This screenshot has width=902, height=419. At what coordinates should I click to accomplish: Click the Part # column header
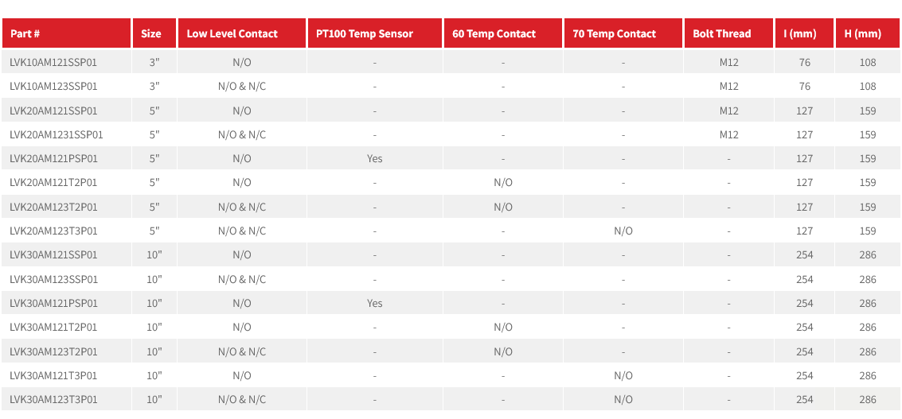point(25,33)
